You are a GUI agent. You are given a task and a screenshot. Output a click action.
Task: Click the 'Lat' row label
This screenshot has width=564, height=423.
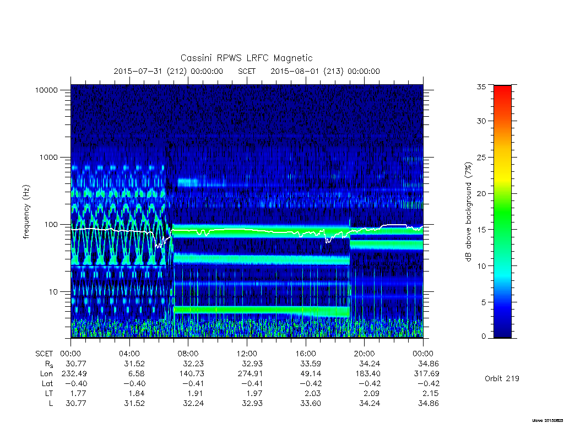click(x=47, y=383)
